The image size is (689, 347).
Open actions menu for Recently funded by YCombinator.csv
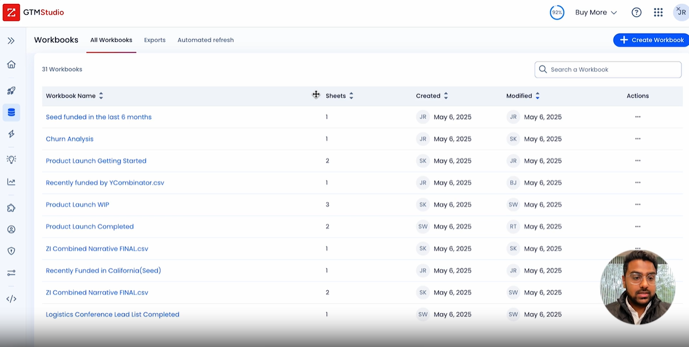coord(638,182)
